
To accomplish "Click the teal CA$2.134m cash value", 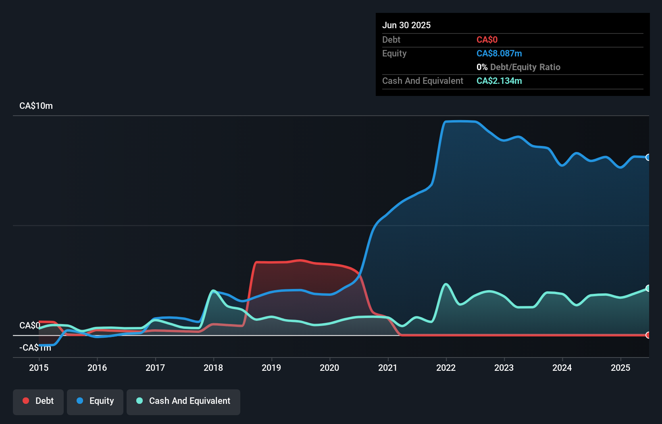I will point(499,81).
